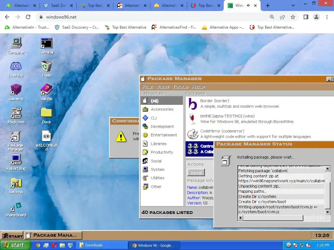Bookmark this page with star icon
This screenshot has width=334, height=250.
[x=293, y=17]
